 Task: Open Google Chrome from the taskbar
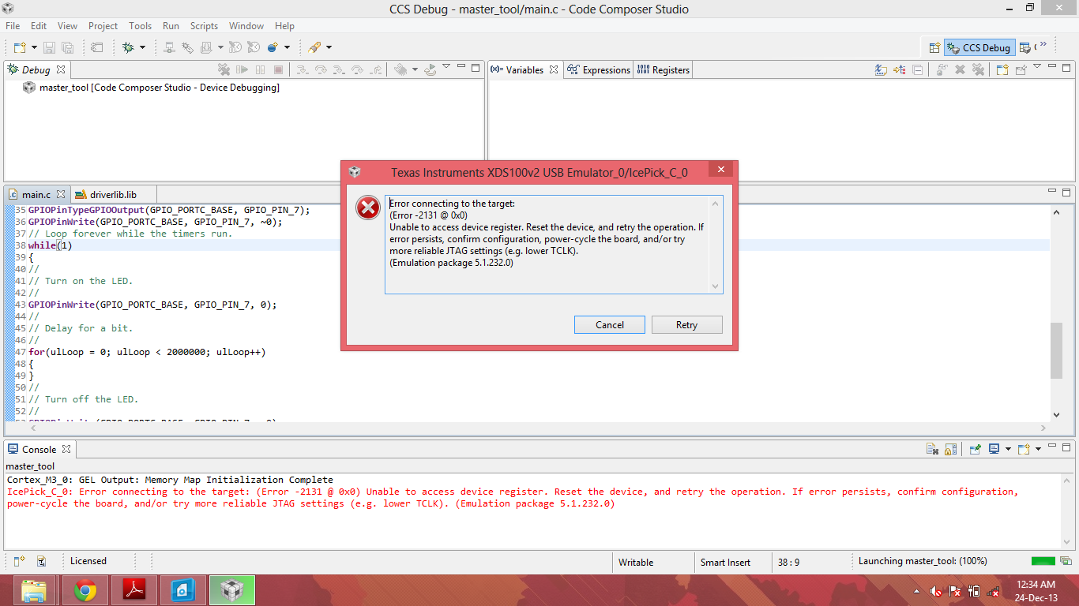(85, 590)
